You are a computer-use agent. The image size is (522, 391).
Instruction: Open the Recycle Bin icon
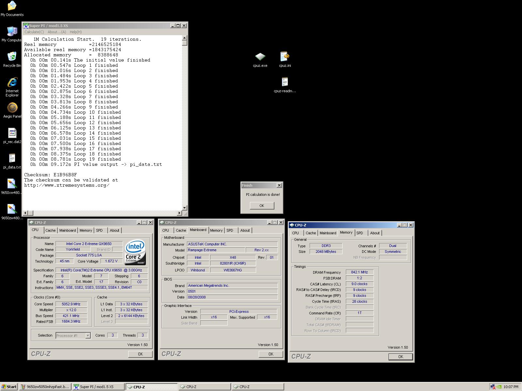pyautogui.click(x=12, y=60)
